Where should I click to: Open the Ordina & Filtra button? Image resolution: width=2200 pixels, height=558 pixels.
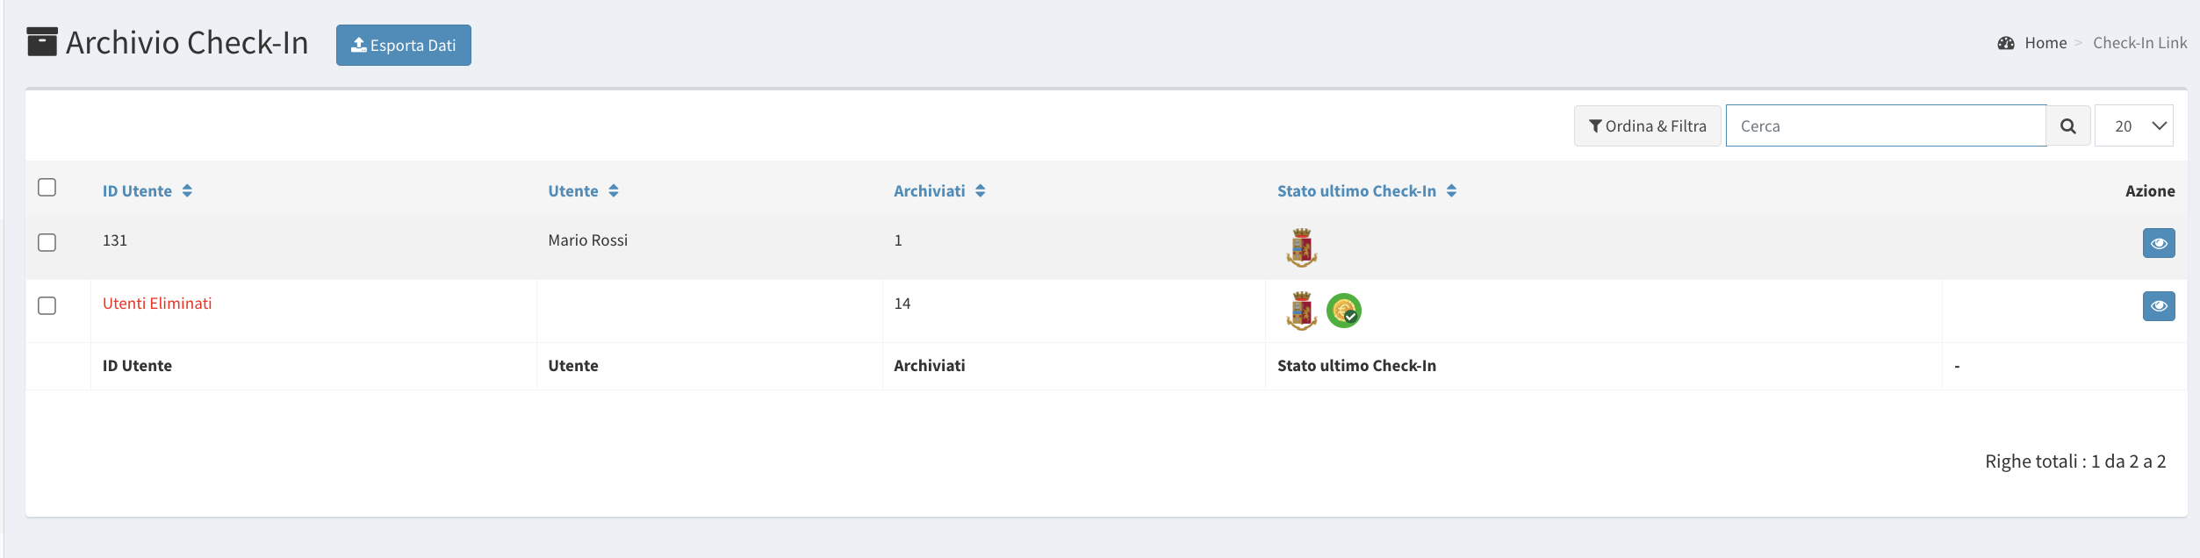coord(1648,125)
